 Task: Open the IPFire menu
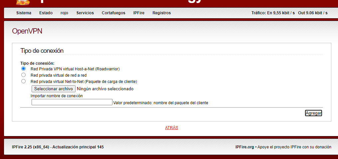[139, 13]
